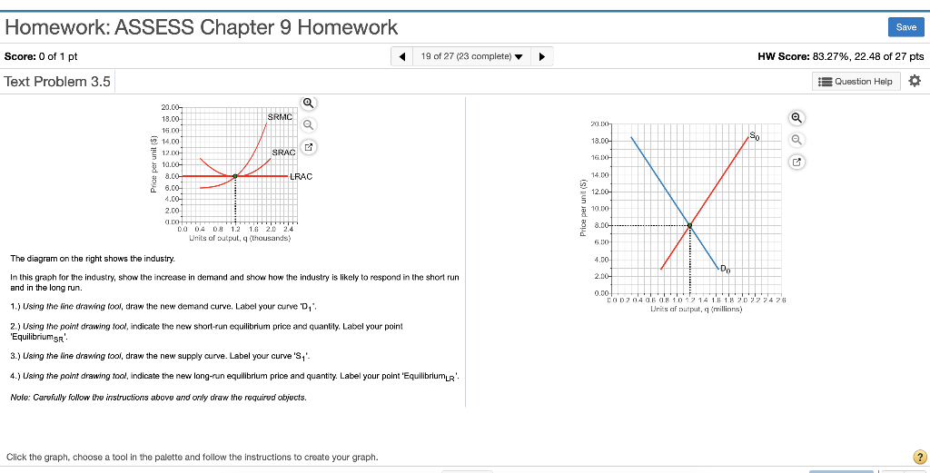Go to the next question arrow

[541, 57]
